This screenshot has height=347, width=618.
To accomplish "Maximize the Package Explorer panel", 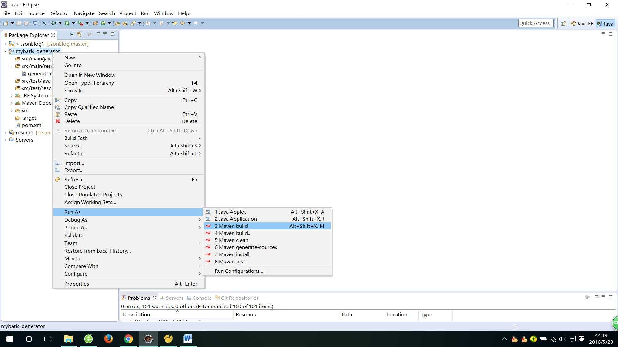I will point(112,34).
